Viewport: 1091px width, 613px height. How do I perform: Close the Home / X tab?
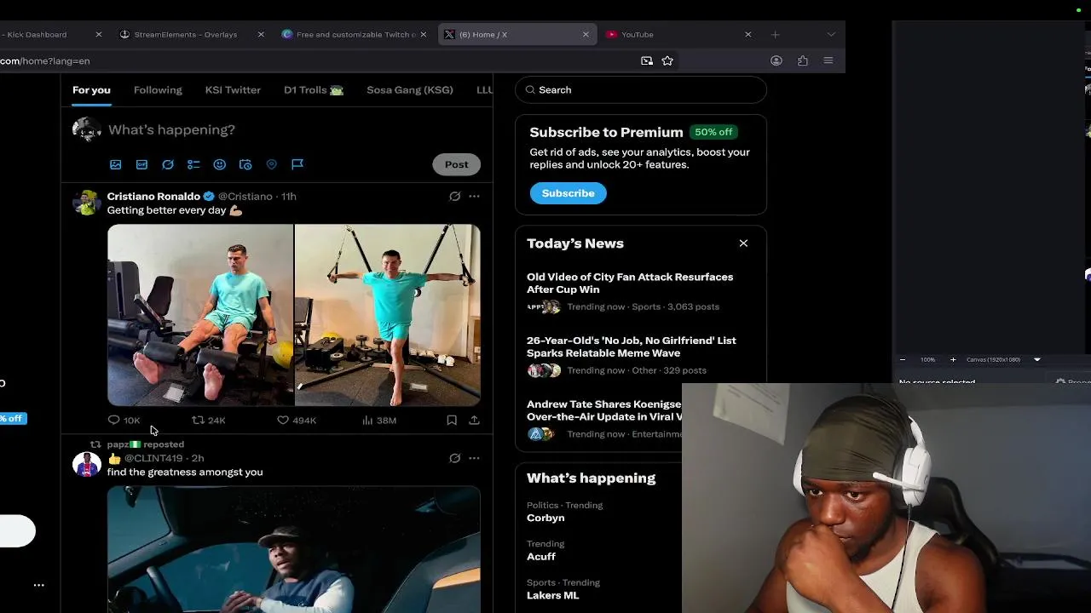586,35
